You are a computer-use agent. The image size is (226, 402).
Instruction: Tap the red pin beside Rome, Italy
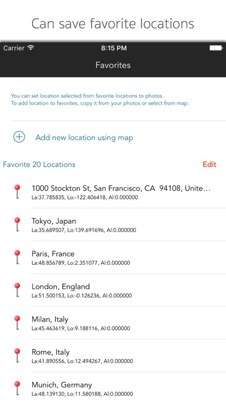pyautogui.click(x=17, y=355)
